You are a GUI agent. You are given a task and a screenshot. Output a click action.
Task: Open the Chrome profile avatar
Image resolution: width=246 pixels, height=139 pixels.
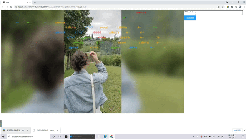tap(240, 7)
